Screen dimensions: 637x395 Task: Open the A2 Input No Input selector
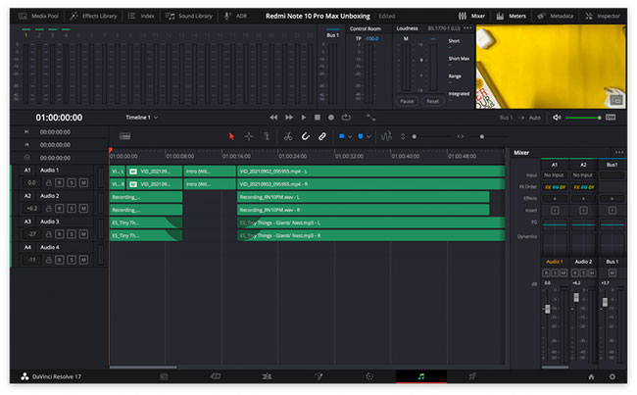583,175
